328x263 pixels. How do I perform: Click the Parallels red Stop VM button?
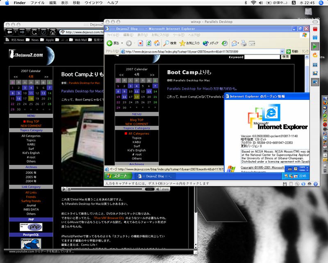coord(315,29)
